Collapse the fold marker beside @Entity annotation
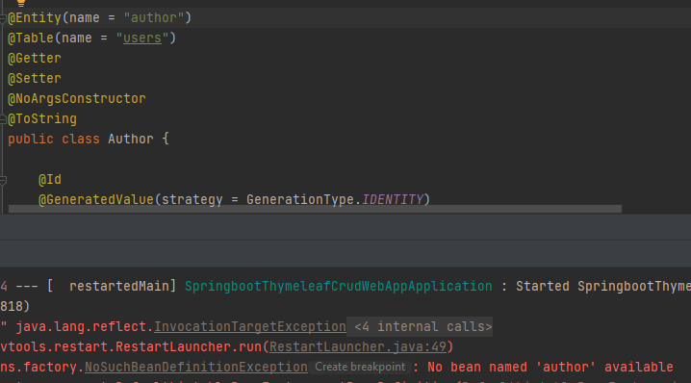Screen dimensions: 691x383 pyautogui.click(x=3, y=18)
